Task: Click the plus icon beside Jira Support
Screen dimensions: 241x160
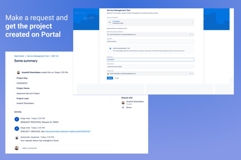Action: (110, 22)
